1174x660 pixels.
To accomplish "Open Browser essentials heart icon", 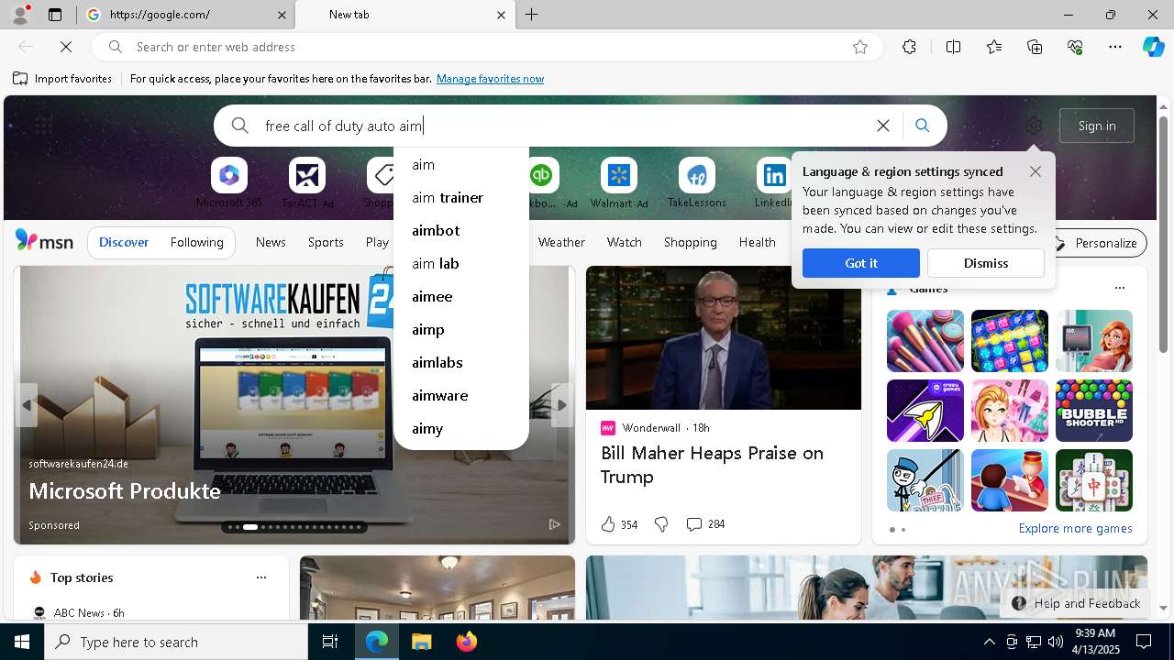I will pyautogui.click(x=1075, y=47).
